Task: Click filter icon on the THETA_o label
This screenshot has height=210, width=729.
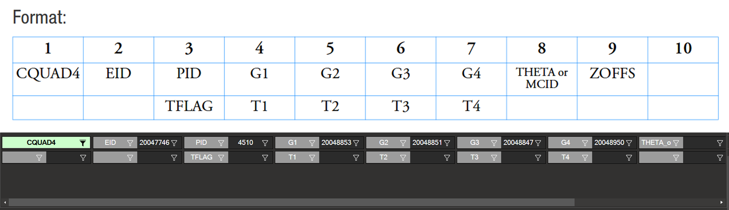Action: click(676, 143)
